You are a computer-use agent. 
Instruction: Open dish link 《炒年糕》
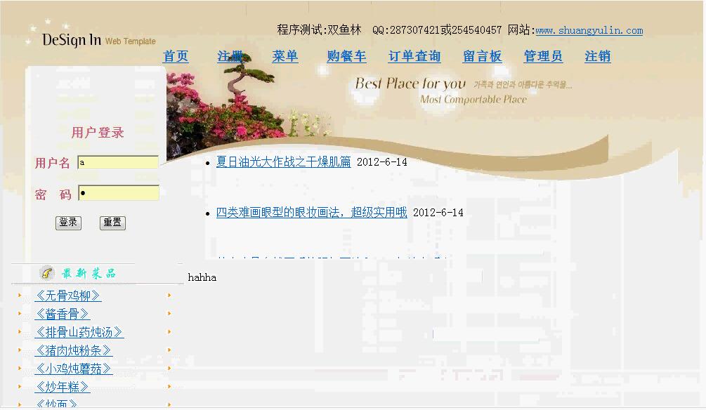[x=63, y=387]
